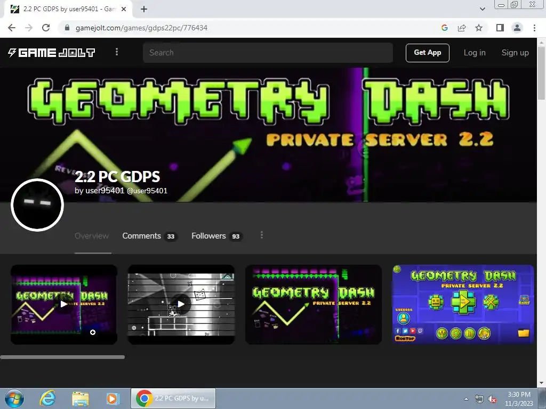This screenshot has width=546, height=409.
Task: Click the Get App button
Action: point(427,53)
